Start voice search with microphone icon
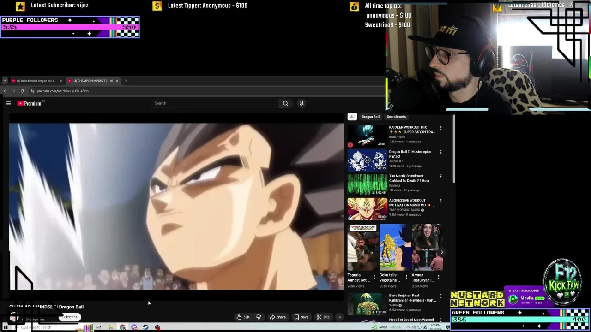 click(x=302, y=103)
